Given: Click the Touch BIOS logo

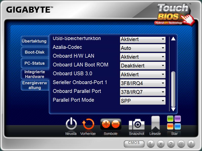Looking at the screenshot, I should (174, 14).
